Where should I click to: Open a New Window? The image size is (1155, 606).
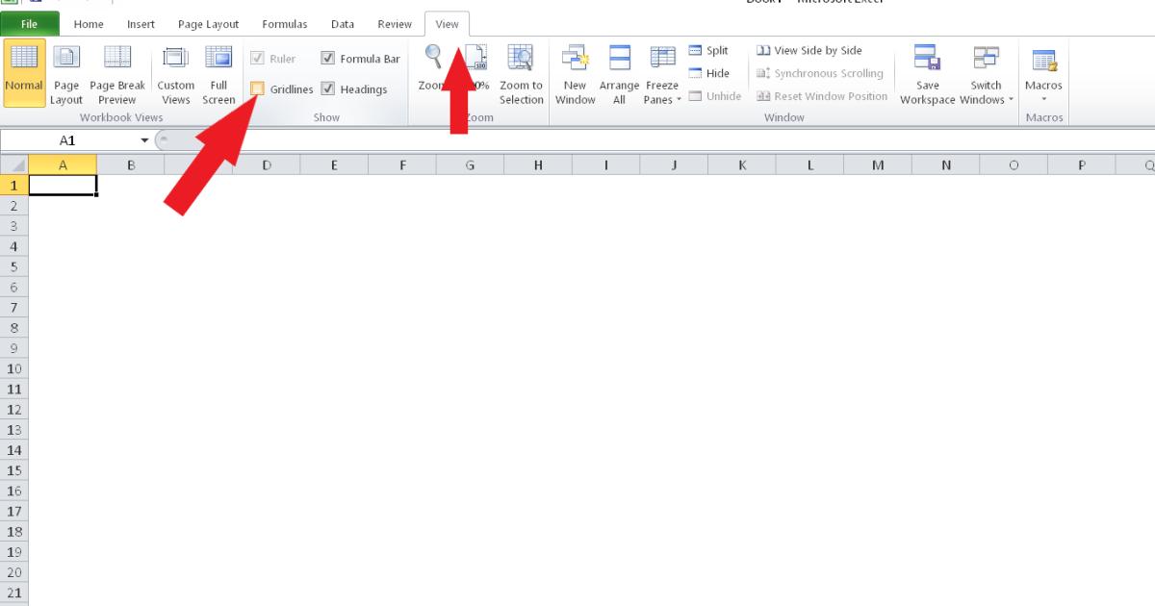[x=575, y=74]
